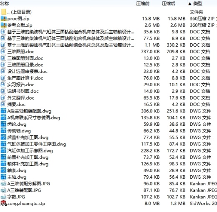Viewport: 217px width, 212px height.
Task: Click the A后主轴箱装配图.dwg file icon
Action: (3, 111)
